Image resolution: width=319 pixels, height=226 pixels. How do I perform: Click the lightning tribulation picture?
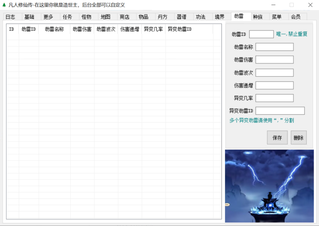pos(269,186)
